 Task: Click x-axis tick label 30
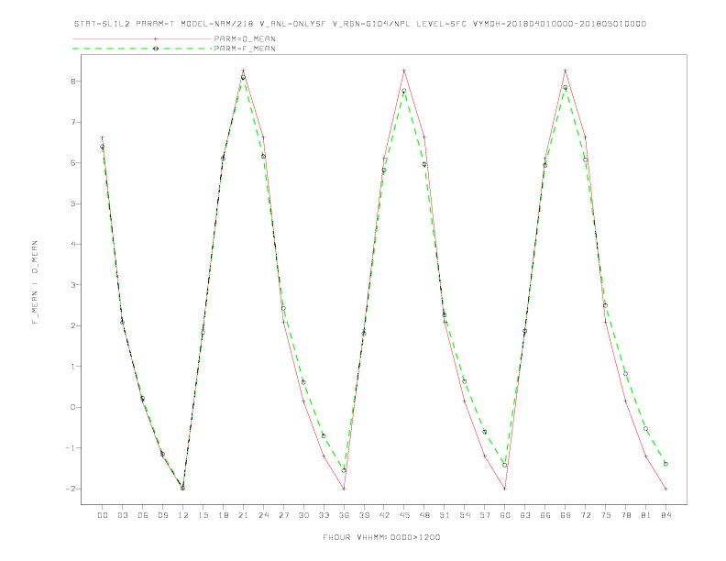[x=303, y=515]
